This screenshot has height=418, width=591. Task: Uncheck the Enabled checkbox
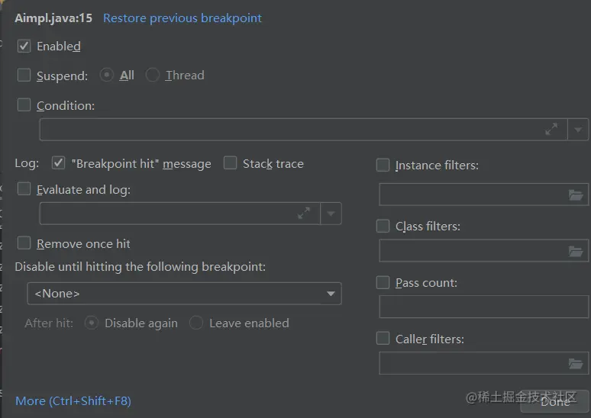coord(24,46)
